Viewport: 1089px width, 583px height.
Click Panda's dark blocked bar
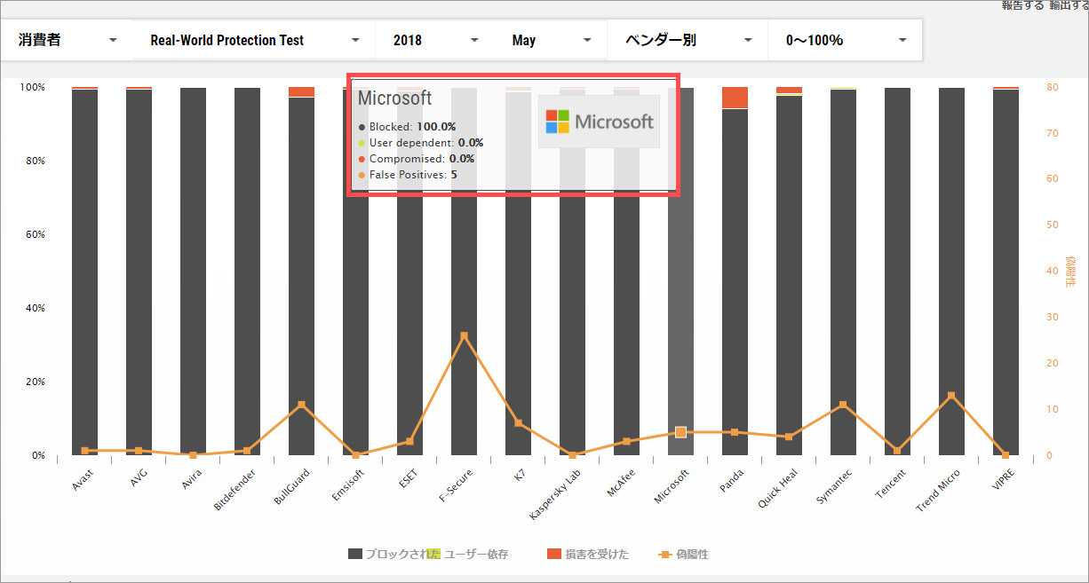pyautogui.click(x=735, y=282)
